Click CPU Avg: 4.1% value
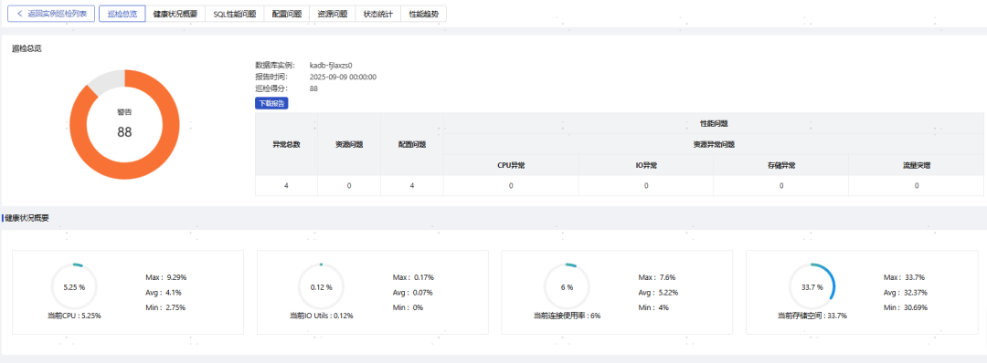 (164, 292)
